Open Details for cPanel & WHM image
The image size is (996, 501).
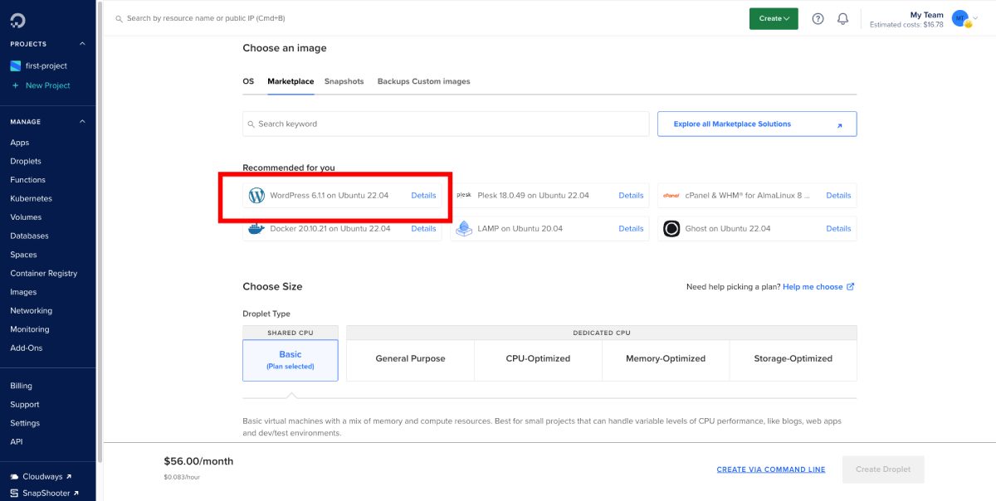838,196
